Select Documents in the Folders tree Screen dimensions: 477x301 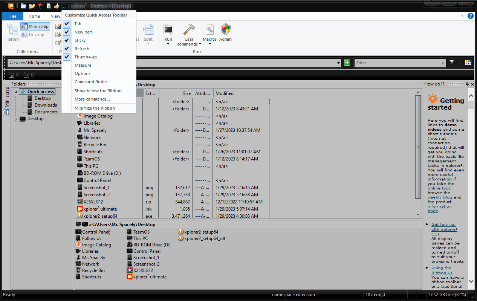46,112
